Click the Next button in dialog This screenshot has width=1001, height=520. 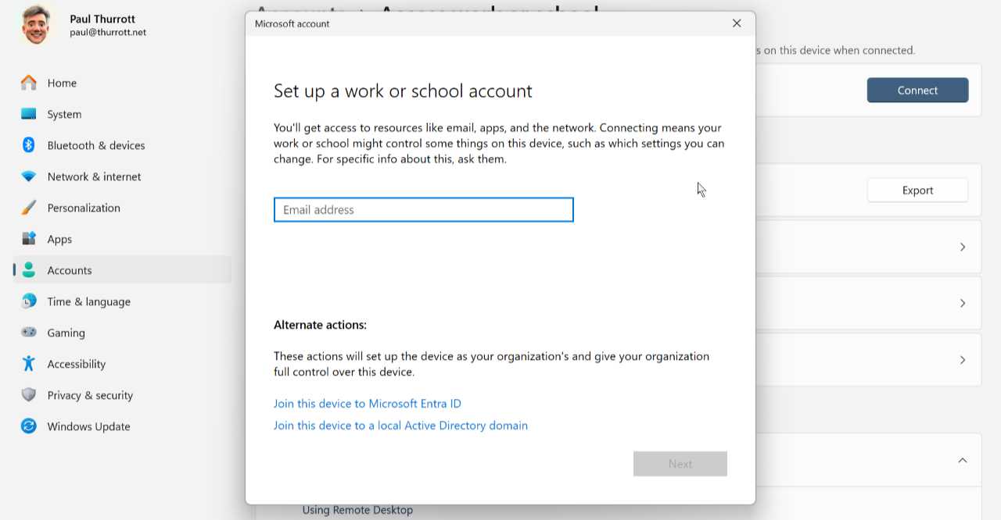pos(680,464)
